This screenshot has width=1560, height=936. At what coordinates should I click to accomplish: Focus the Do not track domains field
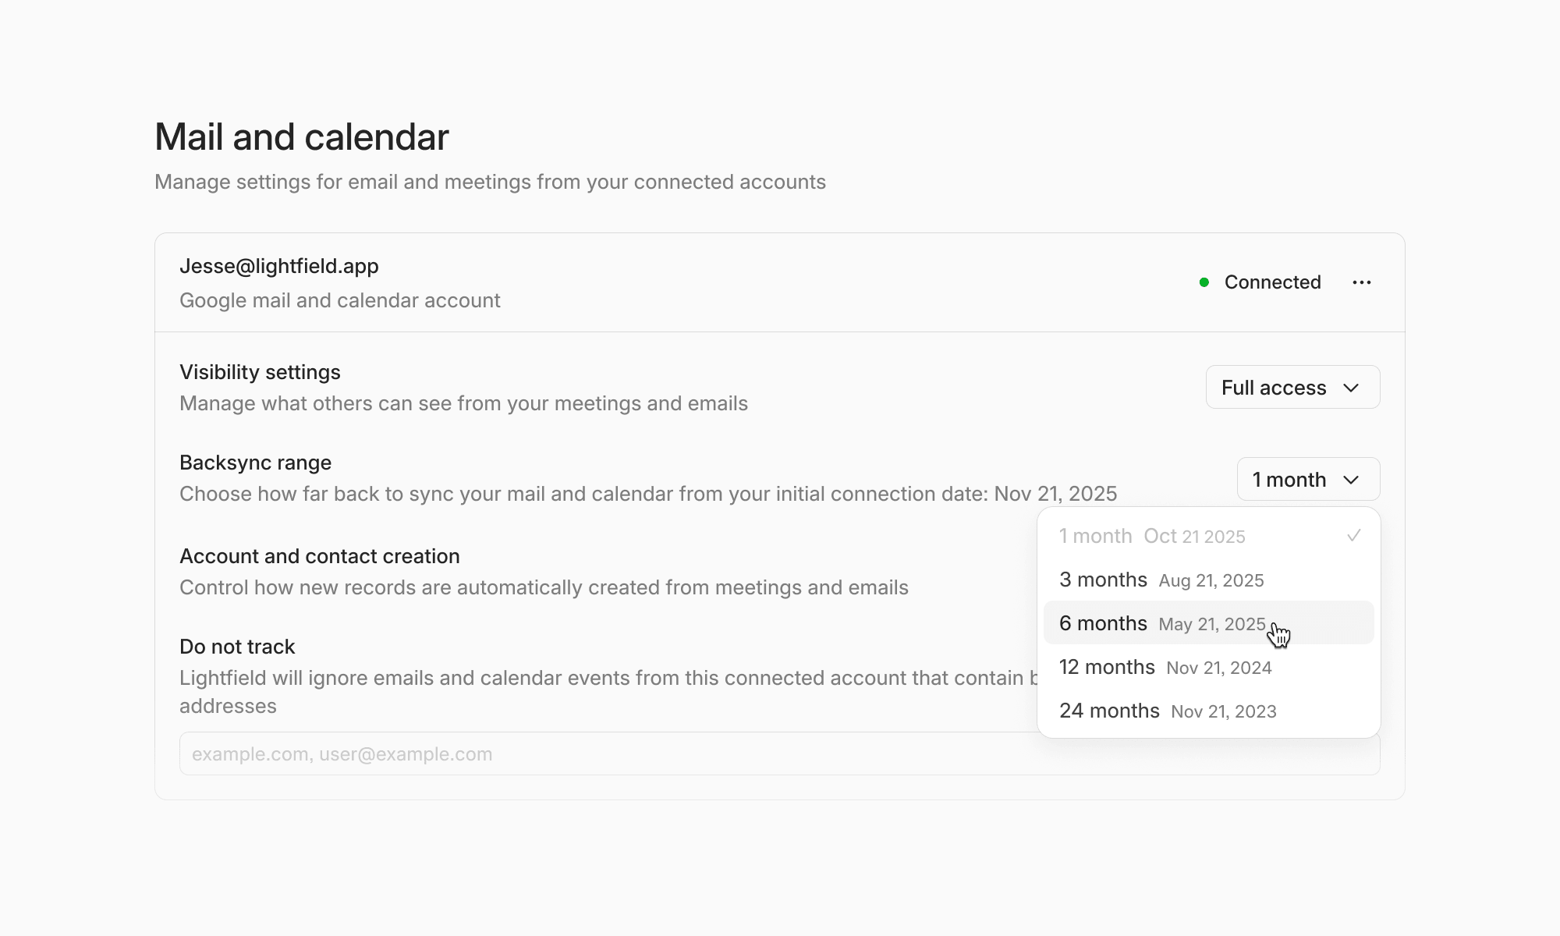tap(608, 753)
